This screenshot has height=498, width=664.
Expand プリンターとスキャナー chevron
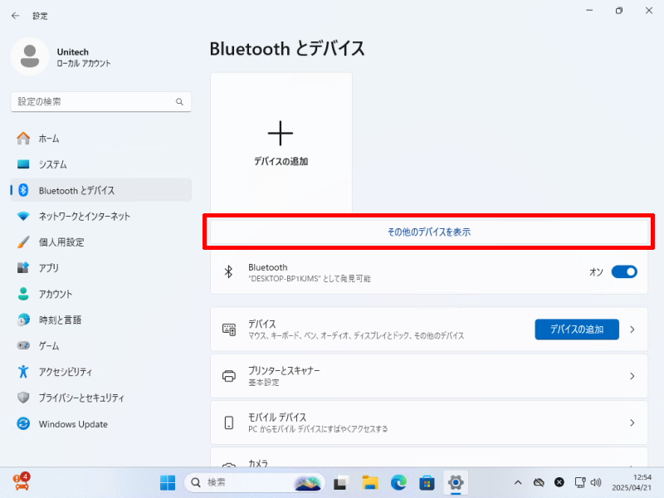click(x=632, y=376)
